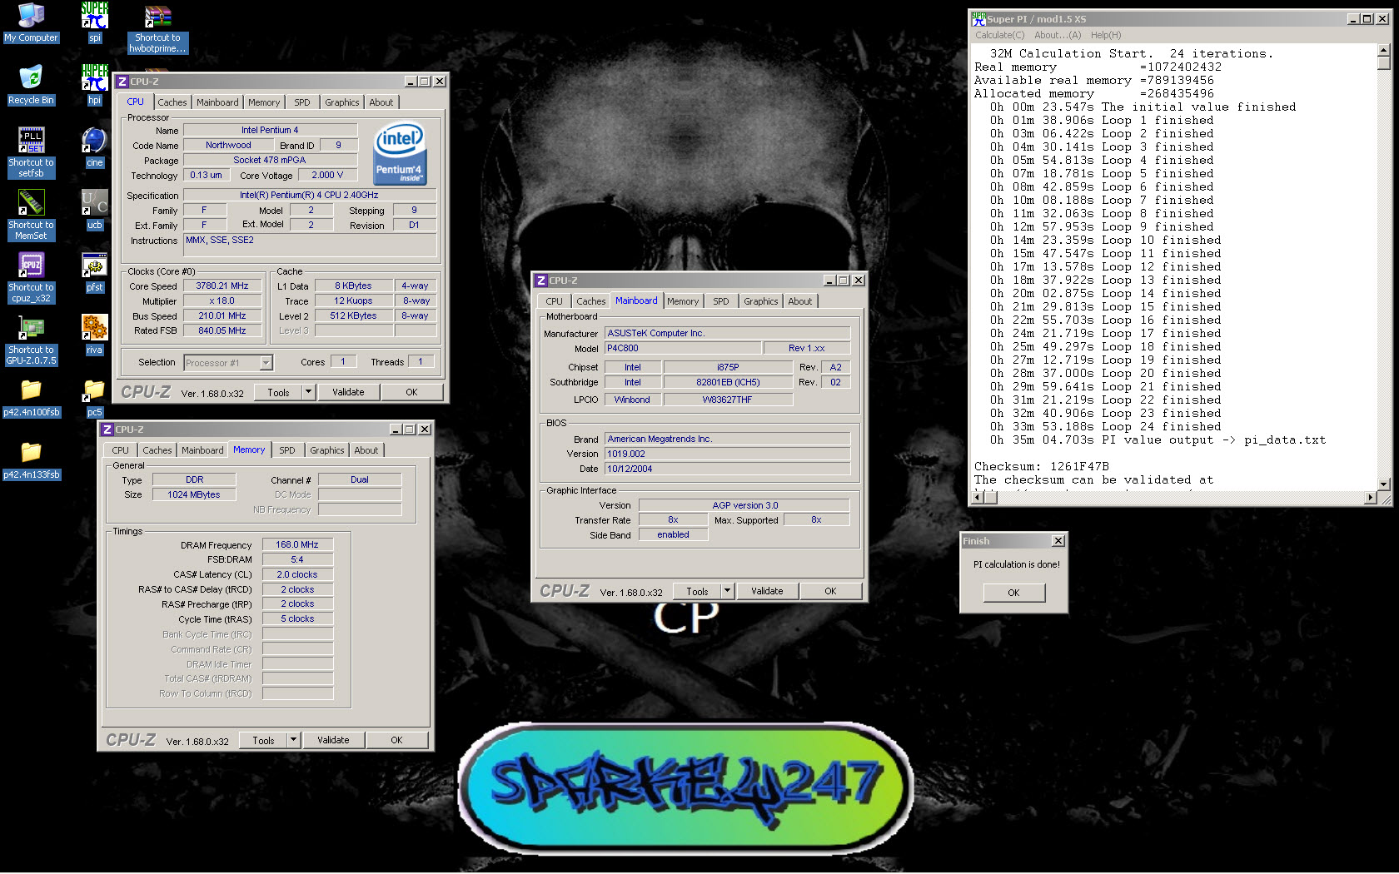Open the Shortcut to setfsb icon
The image size is (1399, 874).
31,152
